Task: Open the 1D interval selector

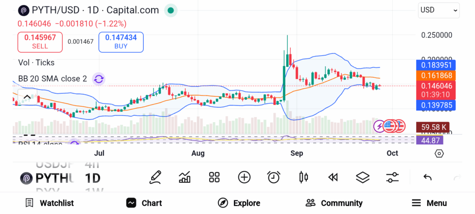Action: click(92, 178)
